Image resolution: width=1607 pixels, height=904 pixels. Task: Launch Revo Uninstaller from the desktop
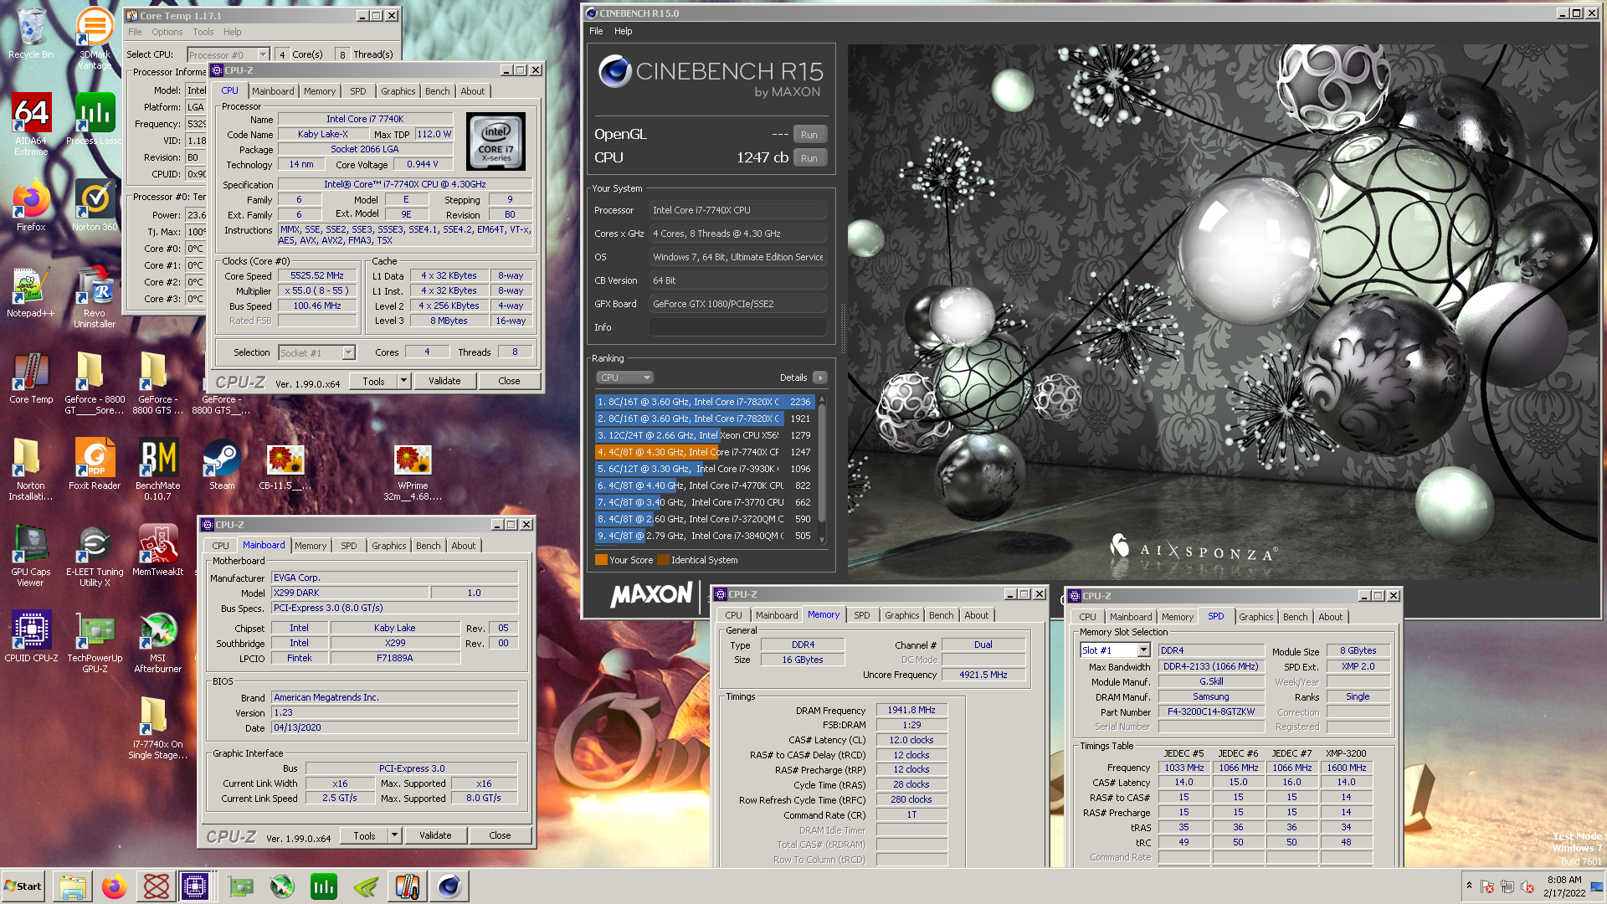coord(95,297)
